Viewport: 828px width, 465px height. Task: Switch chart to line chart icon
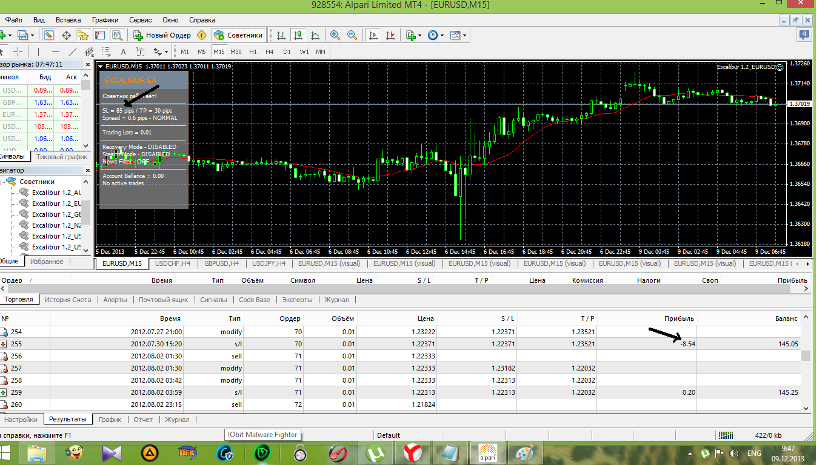[315, 35]
